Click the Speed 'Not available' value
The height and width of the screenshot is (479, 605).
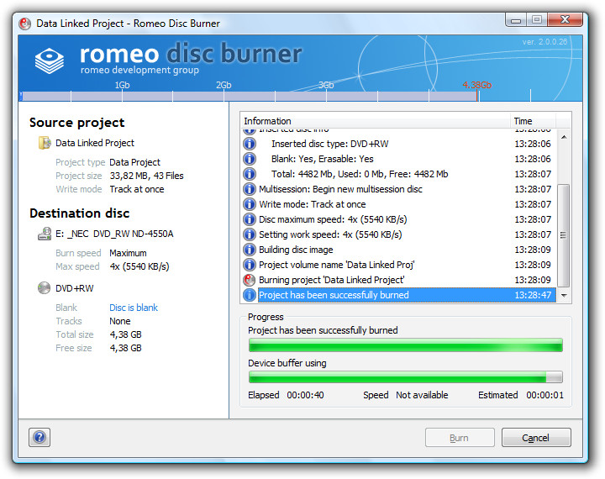pyautogui.click(x=422, y=395)
